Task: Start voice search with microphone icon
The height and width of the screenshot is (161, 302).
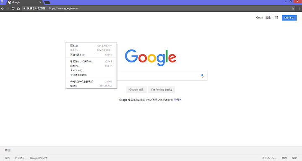Action: (202, 76)
